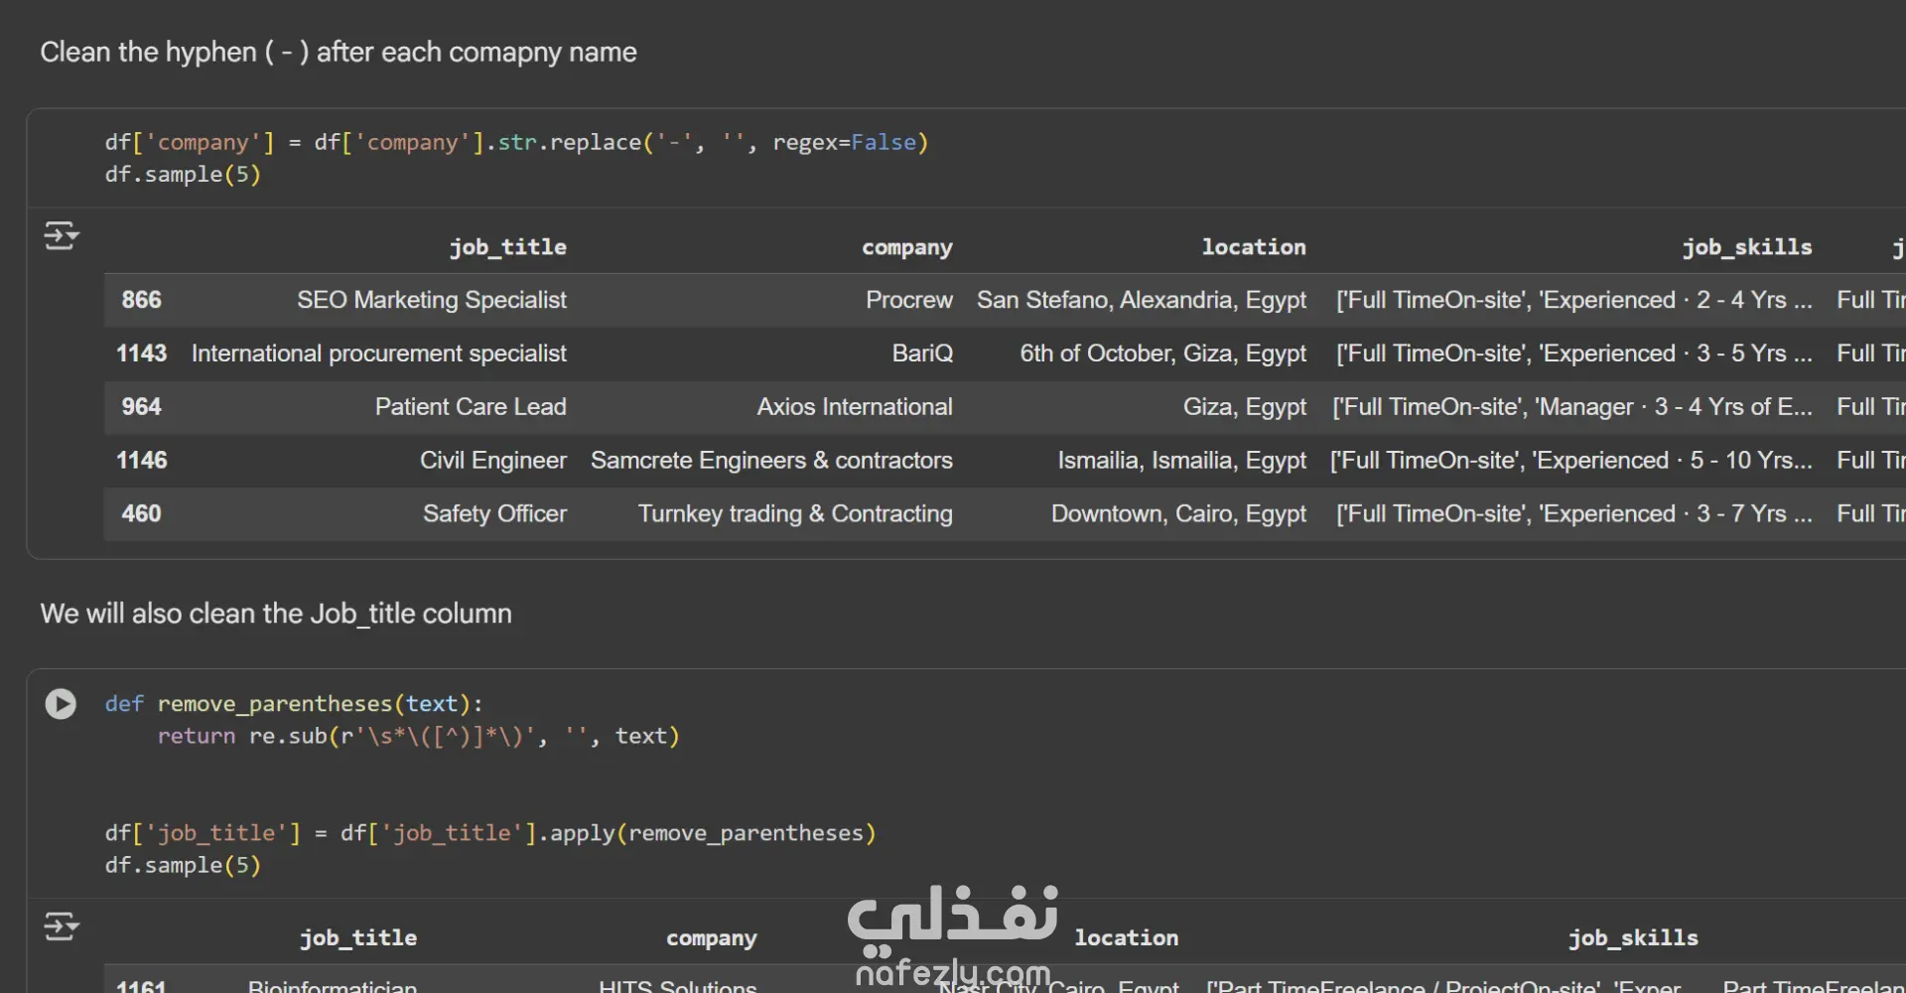
Task: Select row index 1143
Action: [x=141, y=354]
